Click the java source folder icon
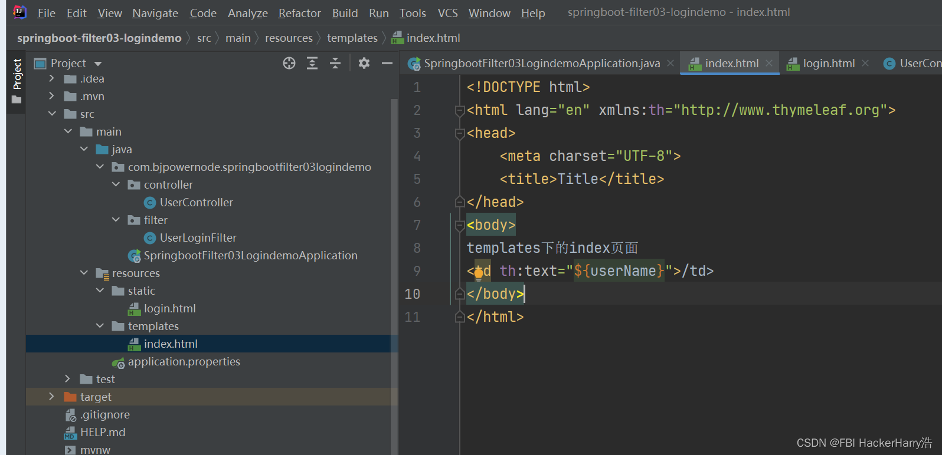This screenshot has width=942, height=455. 102,149
